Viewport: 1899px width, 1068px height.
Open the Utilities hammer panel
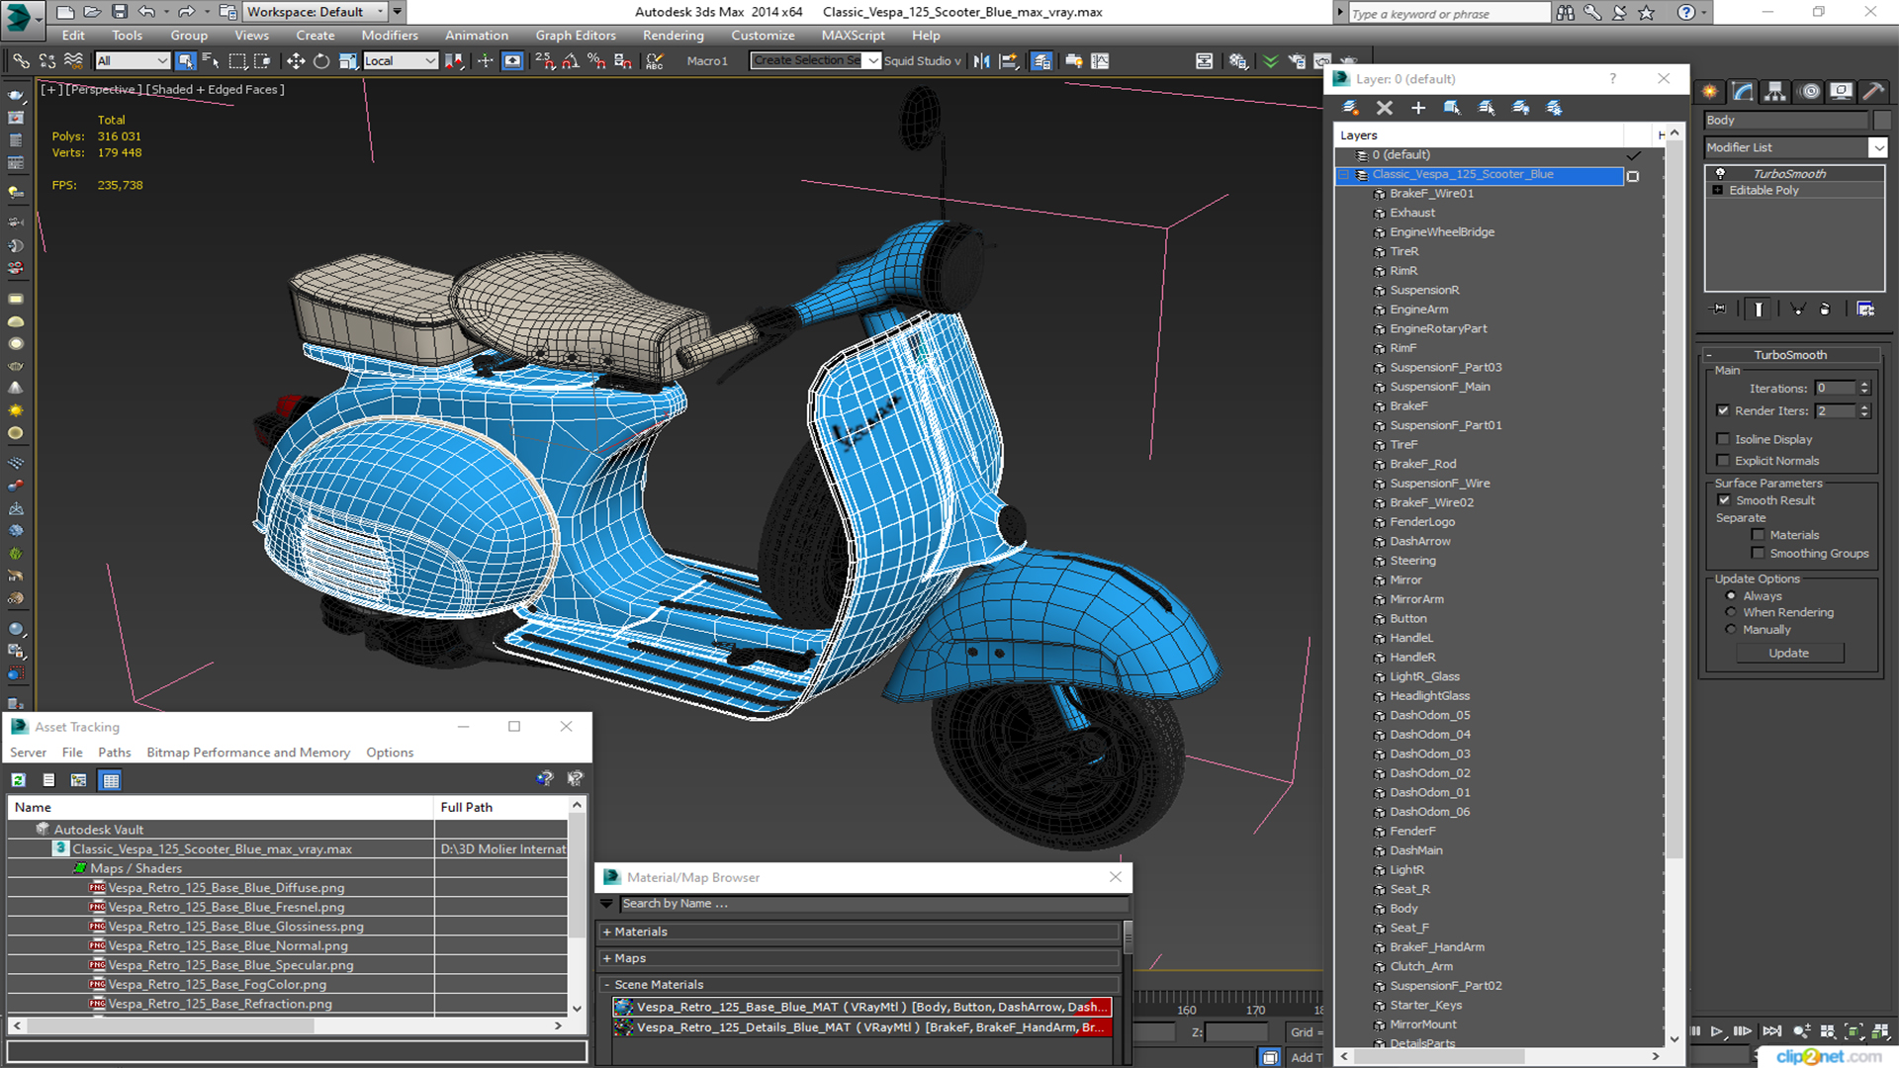click(1873, 92)
